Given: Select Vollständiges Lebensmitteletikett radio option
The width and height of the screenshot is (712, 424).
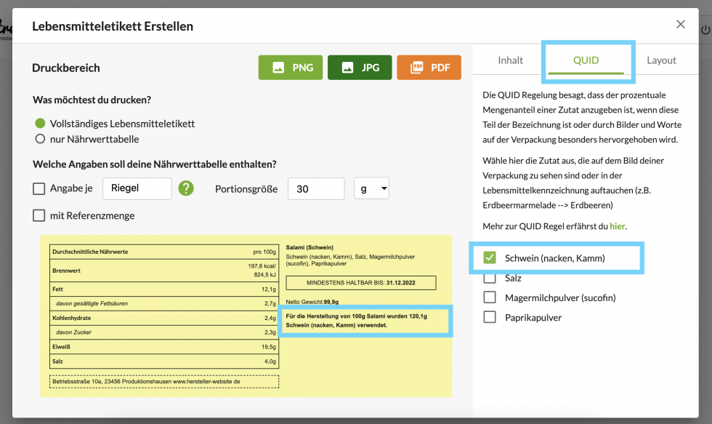Looking at the screenshot, I should pyautogui.click(x=41, y=124).
